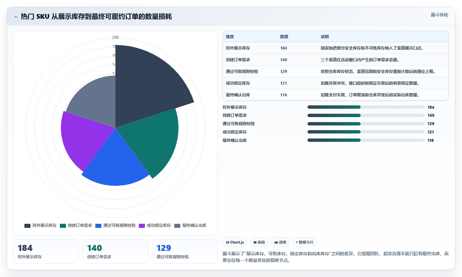This screenshot has height=277, width=462.
Task: Click the lightning icon beside the dashboard title
Action: pyautogui.click(x=16, y=17)
